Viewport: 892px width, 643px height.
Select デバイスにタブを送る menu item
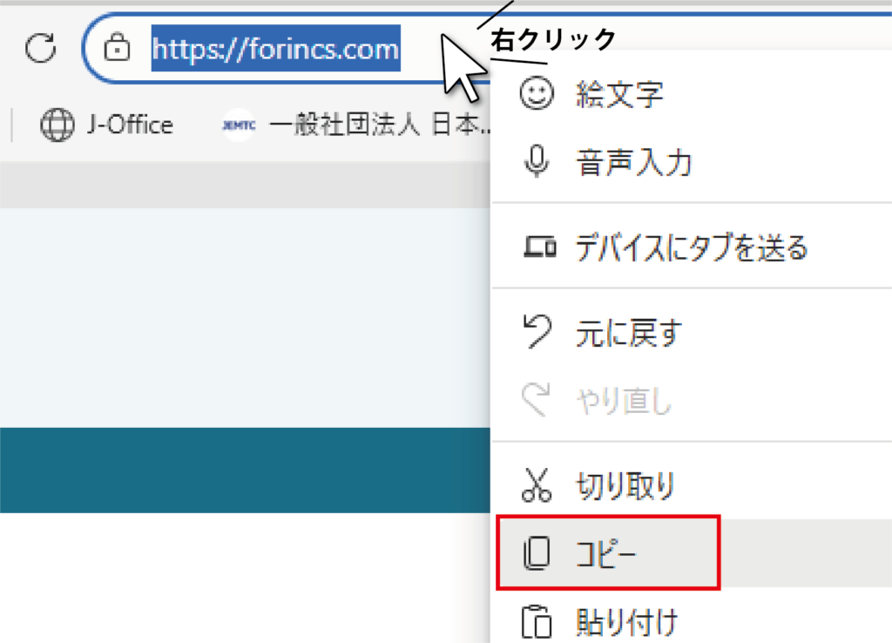tap(692, 249)
